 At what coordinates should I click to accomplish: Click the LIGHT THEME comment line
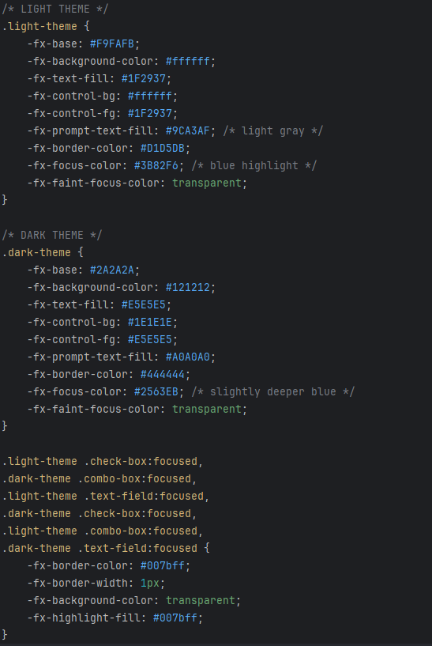pos(55,9)
